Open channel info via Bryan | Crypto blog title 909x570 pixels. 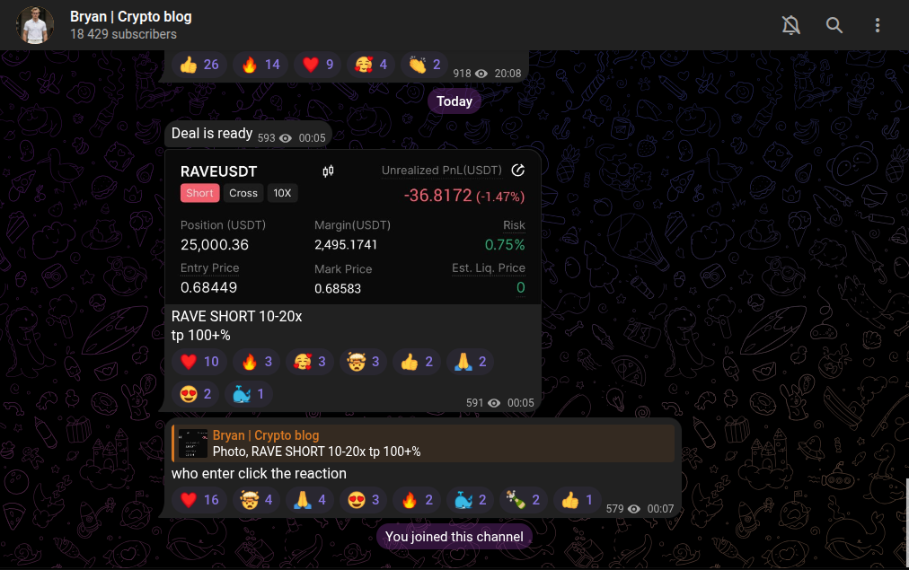pyautogui.click(x=131, y=17)
